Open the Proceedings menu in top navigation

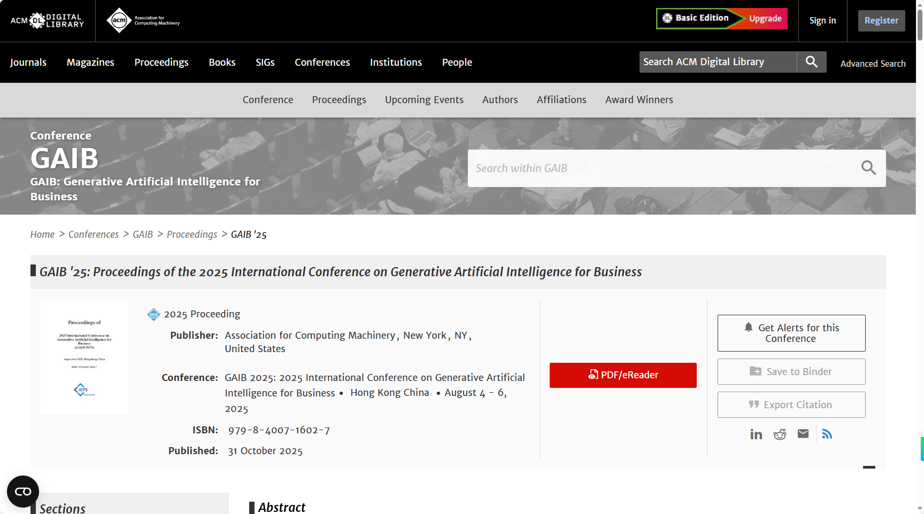pos(161,63)
